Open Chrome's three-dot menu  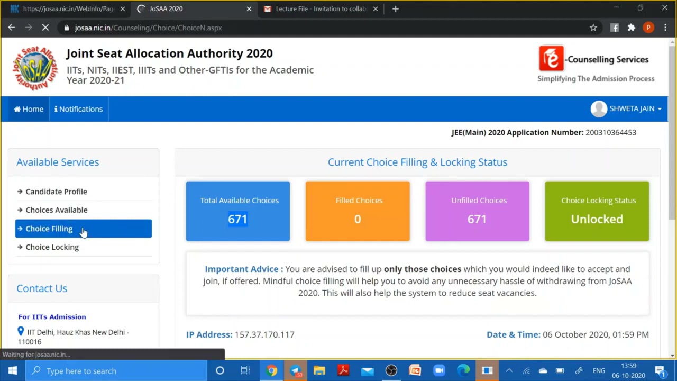[x=665, y=28]
